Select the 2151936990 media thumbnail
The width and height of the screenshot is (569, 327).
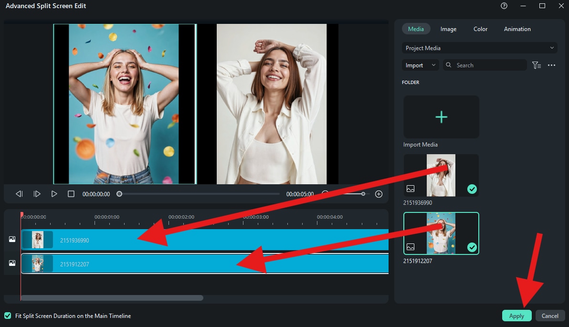pyautogui.click(x=441, y=175)
